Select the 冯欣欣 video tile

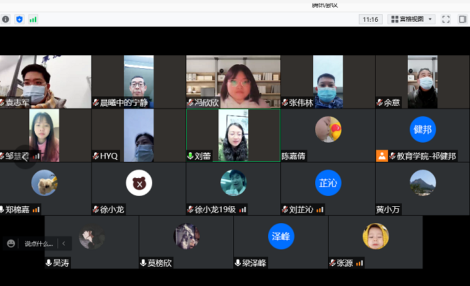[233, 81]
